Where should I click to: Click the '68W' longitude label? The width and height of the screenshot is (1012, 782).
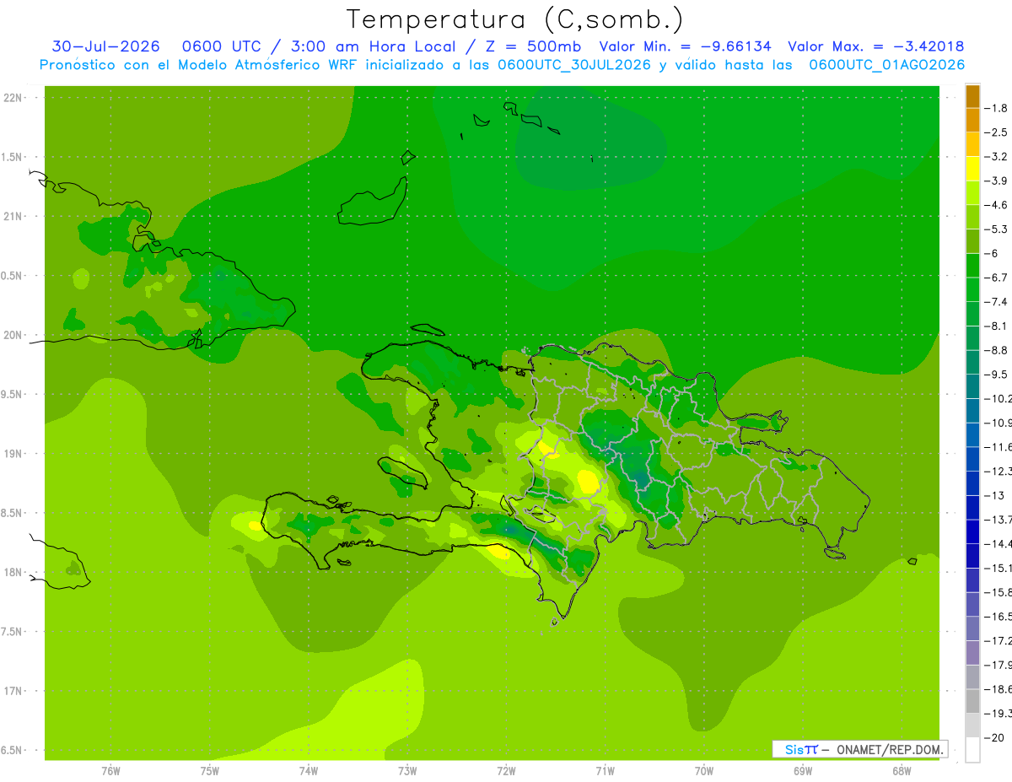click(x=902, y=772)
